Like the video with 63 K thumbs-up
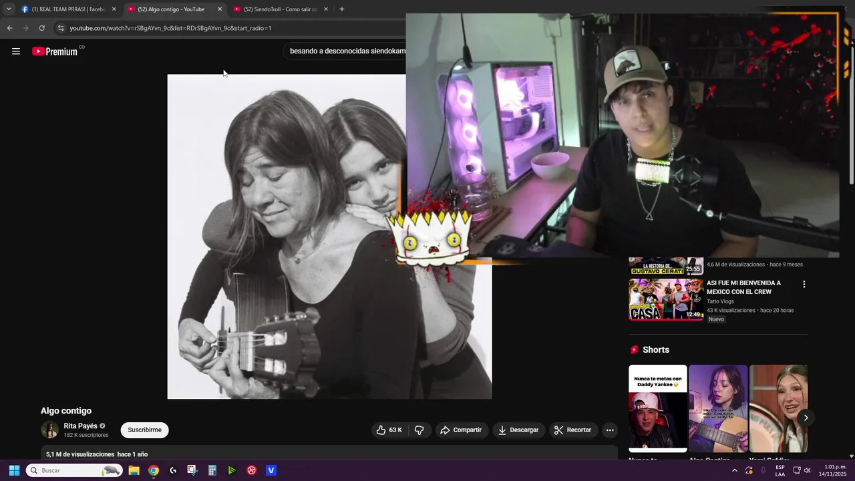This screenshot has width=855, height=481. [x=389, y=430]
